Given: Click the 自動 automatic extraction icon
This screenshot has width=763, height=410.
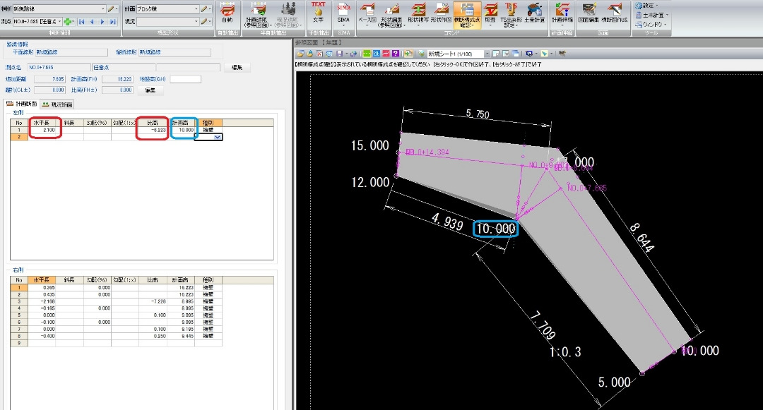Looking at the screenshot, I should (227, 13).
